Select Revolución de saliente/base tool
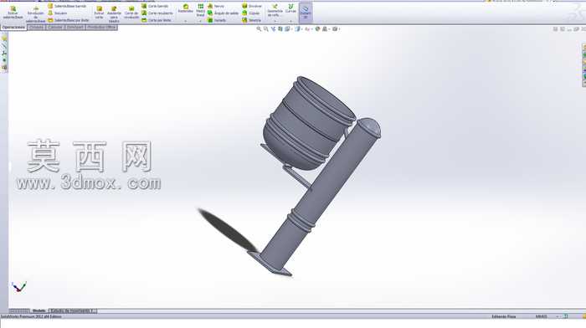The height and width of the screenshot is (328, 586). (35, 14)
